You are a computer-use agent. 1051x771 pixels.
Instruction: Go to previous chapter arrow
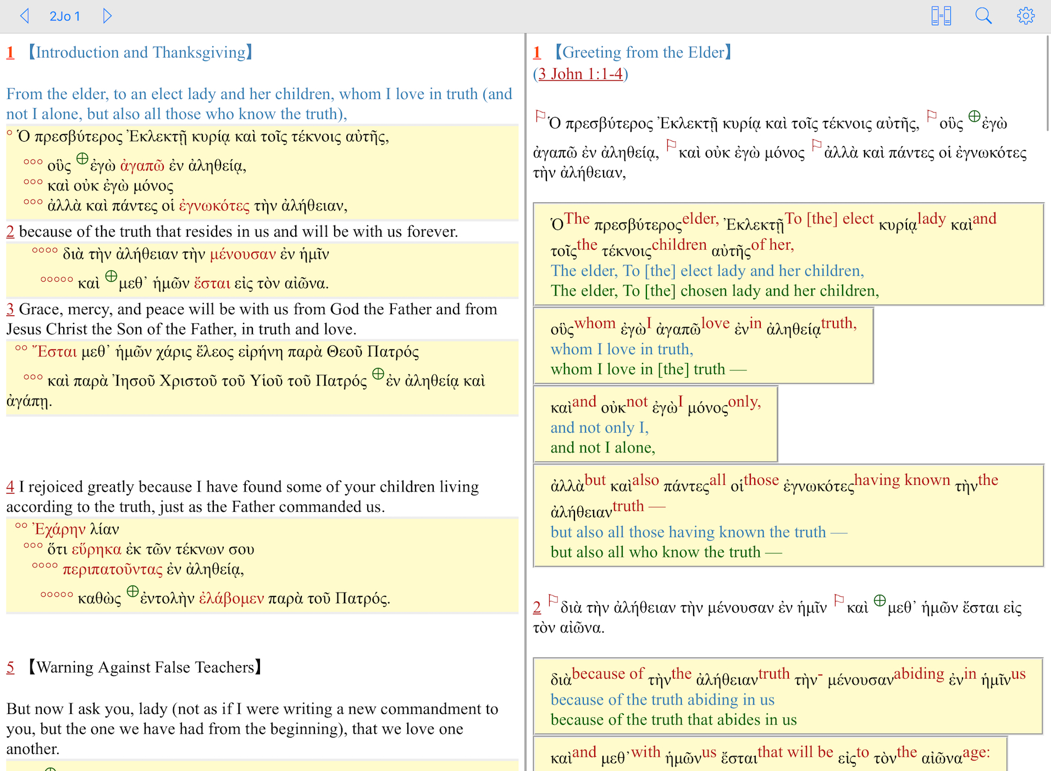point(24,16)
